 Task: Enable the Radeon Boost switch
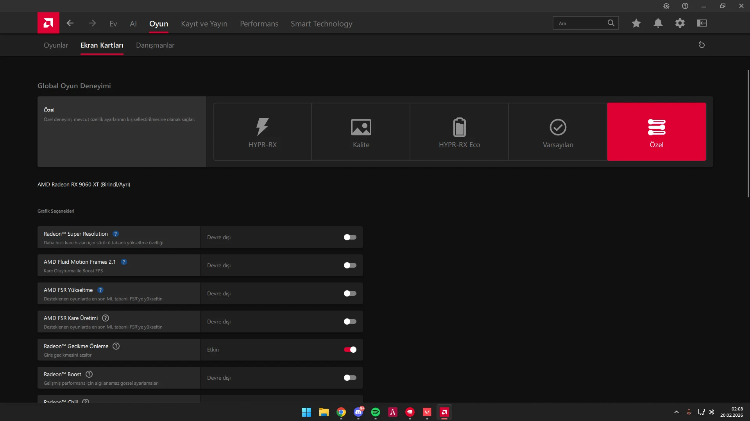point(350,378)
